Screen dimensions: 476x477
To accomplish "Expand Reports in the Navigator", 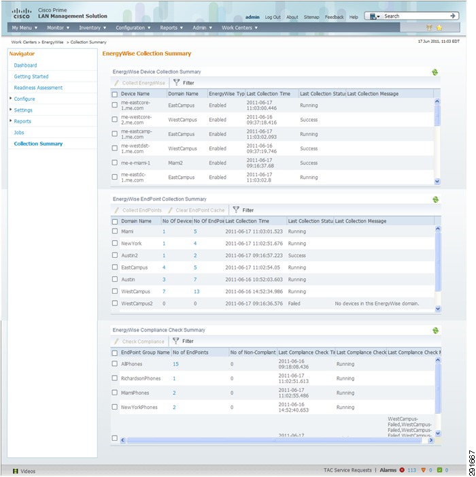I will click(x=11, y=120).
